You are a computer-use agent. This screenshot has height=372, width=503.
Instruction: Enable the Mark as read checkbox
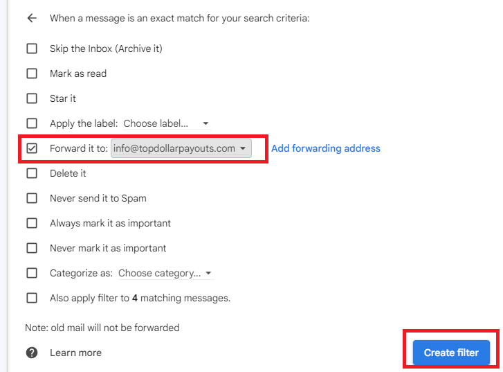[32, 73]
